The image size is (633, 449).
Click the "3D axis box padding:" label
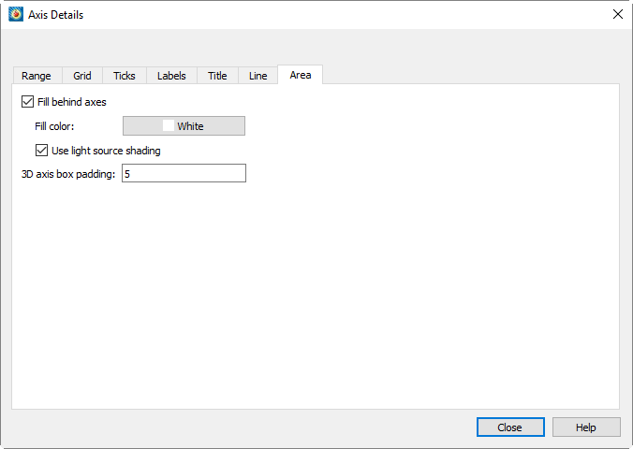click(x=68, y=174)
